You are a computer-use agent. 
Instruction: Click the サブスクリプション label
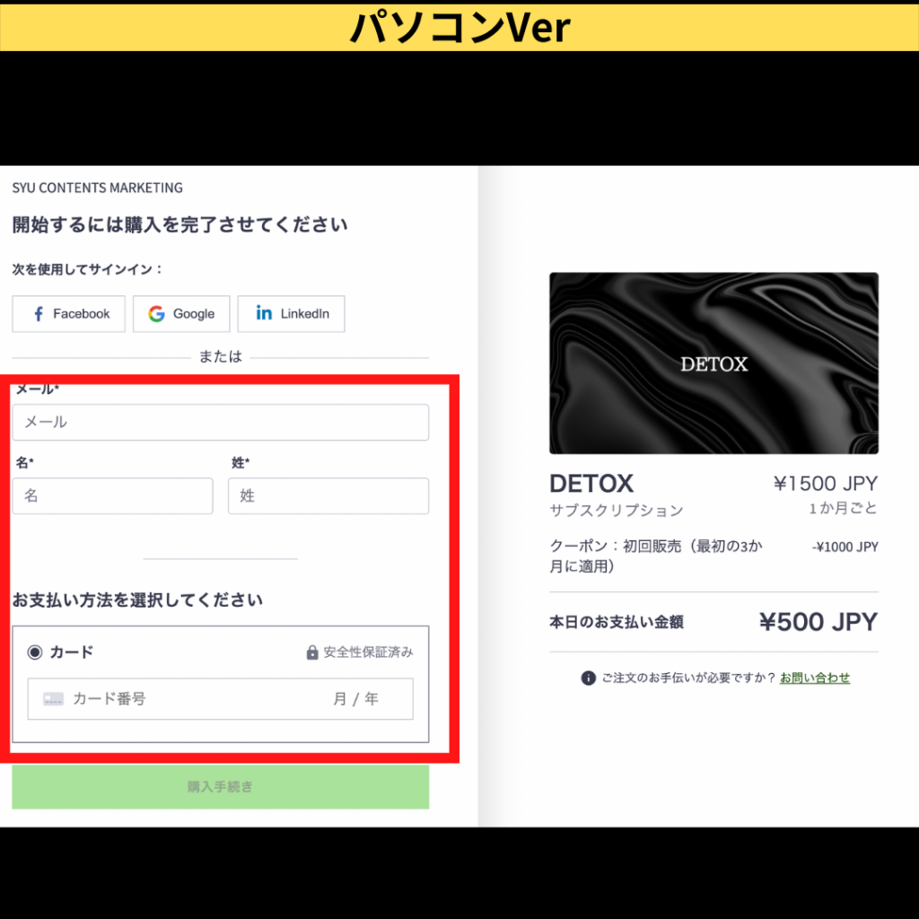616,511
